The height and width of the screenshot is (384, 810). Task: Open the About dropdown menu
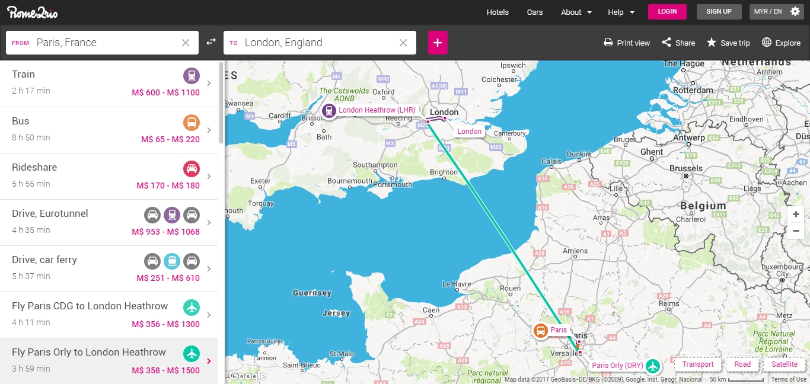[576, 12]
